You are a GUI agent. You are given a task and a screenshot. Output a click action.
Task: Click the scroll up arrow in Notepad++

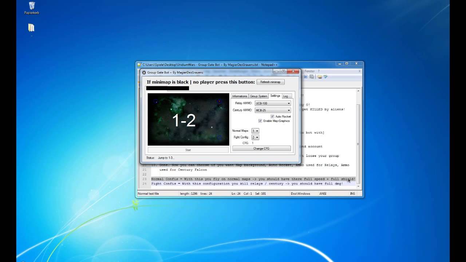[358, 91]
